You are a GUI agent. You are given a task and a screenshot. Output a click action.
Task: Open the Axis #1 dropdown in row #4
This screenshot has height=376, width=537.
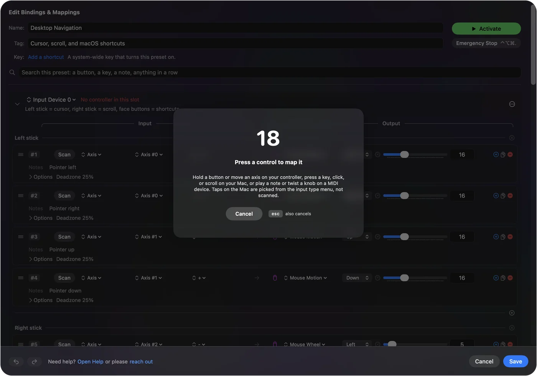(148, 278)
